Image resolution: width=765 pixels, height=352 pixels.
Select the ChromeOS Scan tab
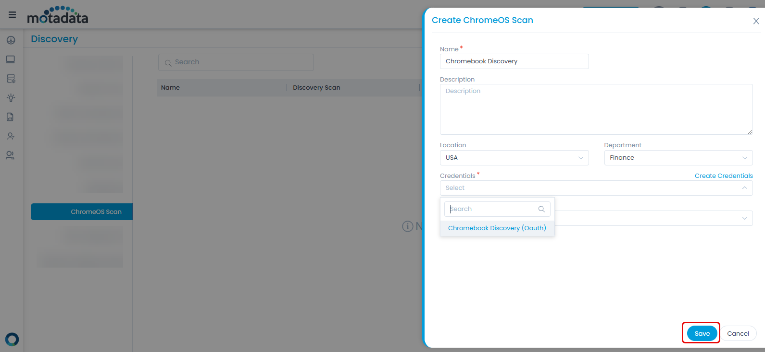[x=82, y=211]
